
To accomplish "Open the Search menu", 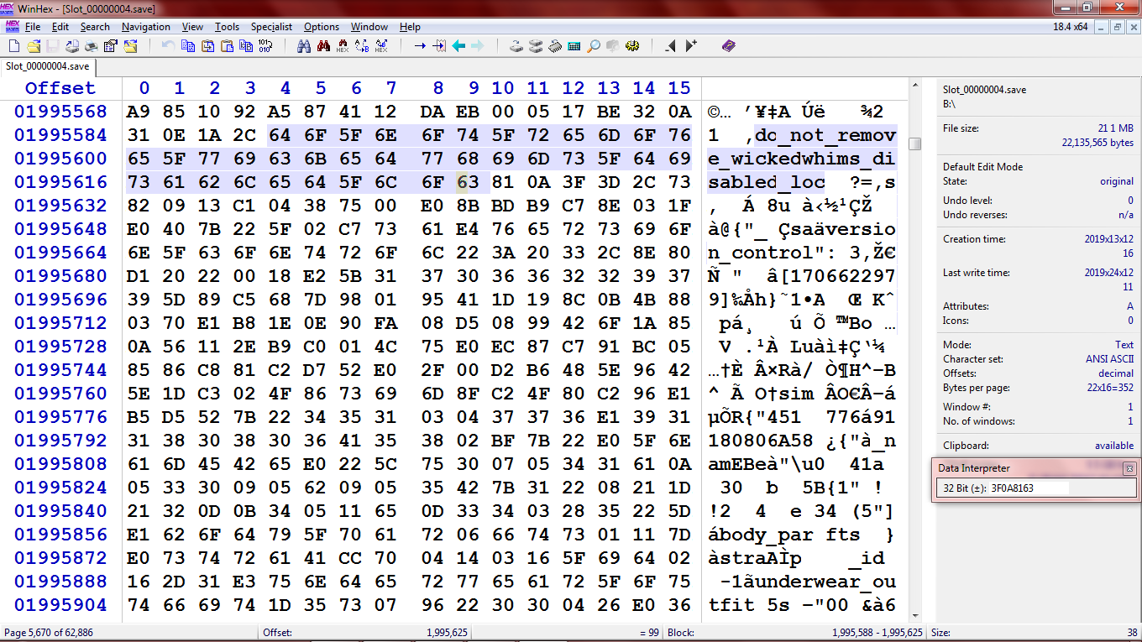I will coord(95,27).
